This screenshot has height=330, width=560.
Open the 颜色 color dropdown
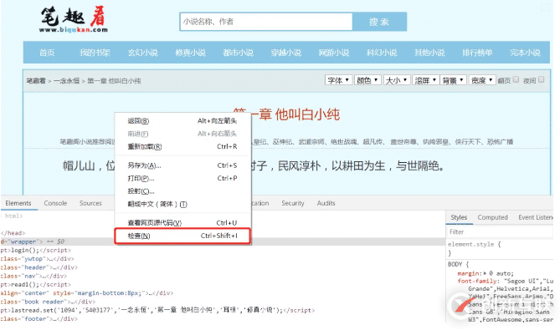[367, 80]
